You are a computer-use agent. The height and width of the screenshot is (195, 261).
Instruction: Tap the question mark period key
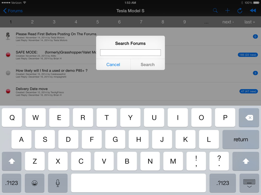click(x=219, y=161)
